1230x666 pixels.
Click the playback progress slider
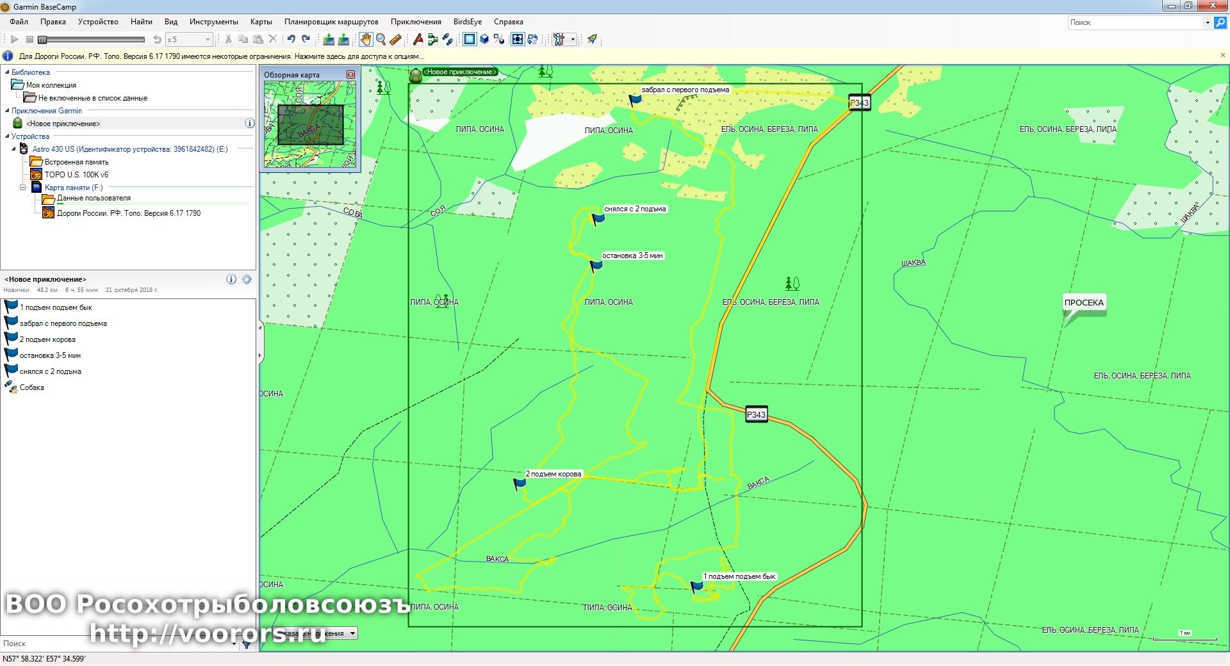tap(92, 40)
